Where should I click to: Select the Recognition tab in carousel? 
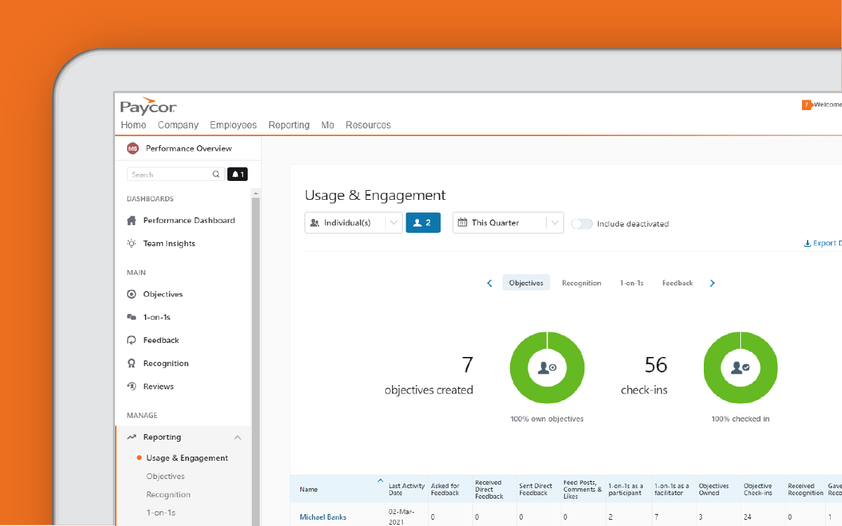pyautogui.click(x=582, y=283)
